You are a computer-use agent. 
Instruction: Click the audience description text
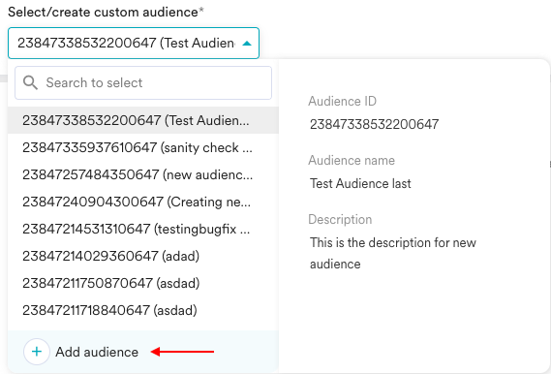pos(393,253)
